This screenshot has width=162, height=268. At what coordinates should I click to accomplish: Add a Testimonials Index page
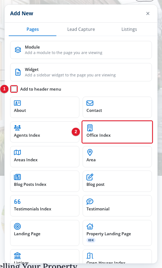click(45, 206)
